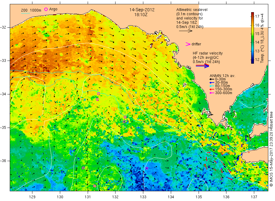Select the magenta 300-600m arrow in ANMN legend
This screenshot has width=275, height=201.
212,93
